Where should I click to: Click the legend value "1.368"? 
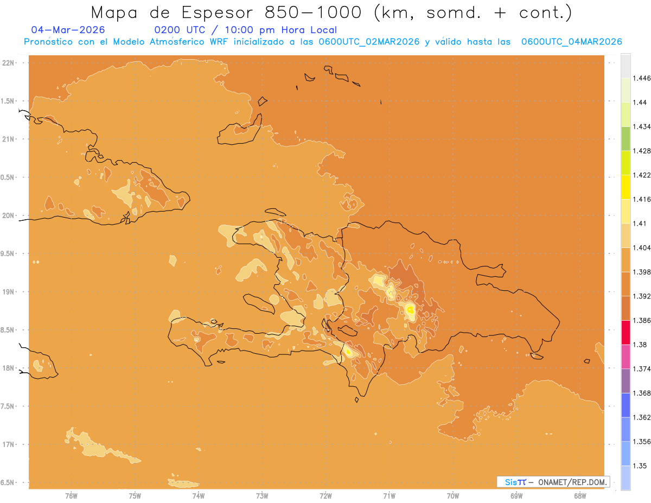642,393
